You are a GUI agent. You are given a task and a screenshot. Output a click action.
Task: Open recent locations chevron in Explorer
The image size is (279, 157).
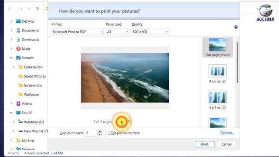29,9
